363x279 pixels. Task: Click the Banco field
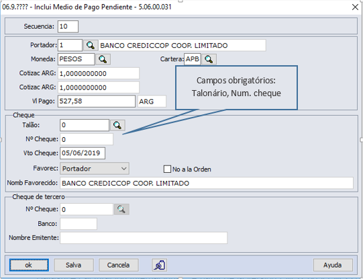pyautogui.click(x=79, y=224)
